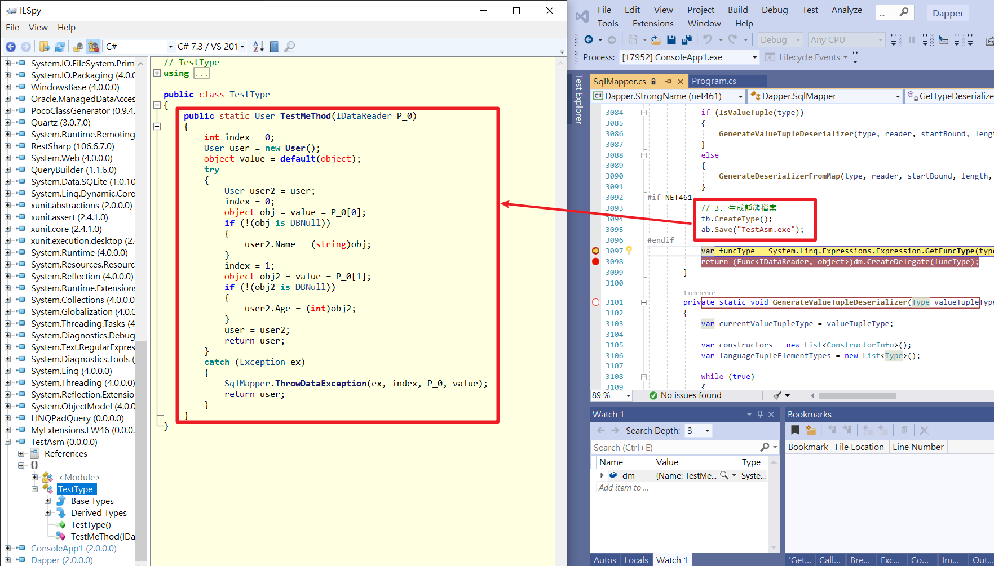Screen dimensions: 994x566
Task: Toggle a bookmark with the Bookmarks black flag icon
Action: click(795, 430)
